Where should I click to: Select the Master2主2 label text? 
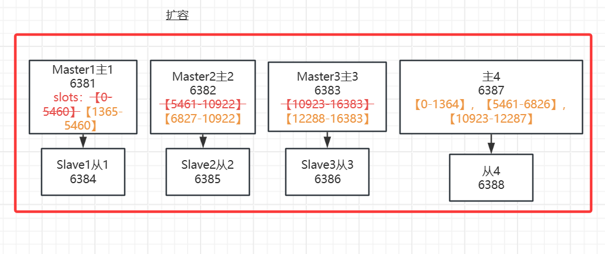[x=203, y=77]
